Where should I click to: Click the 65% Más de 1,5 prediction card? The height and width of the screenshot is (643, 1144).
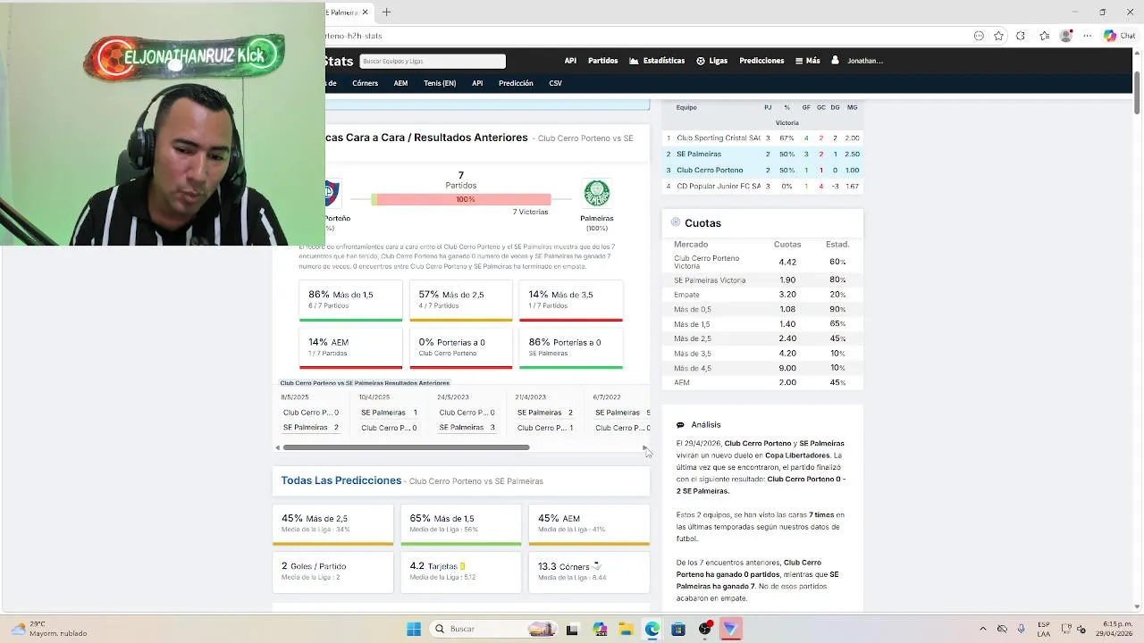(x=461, y=525)
